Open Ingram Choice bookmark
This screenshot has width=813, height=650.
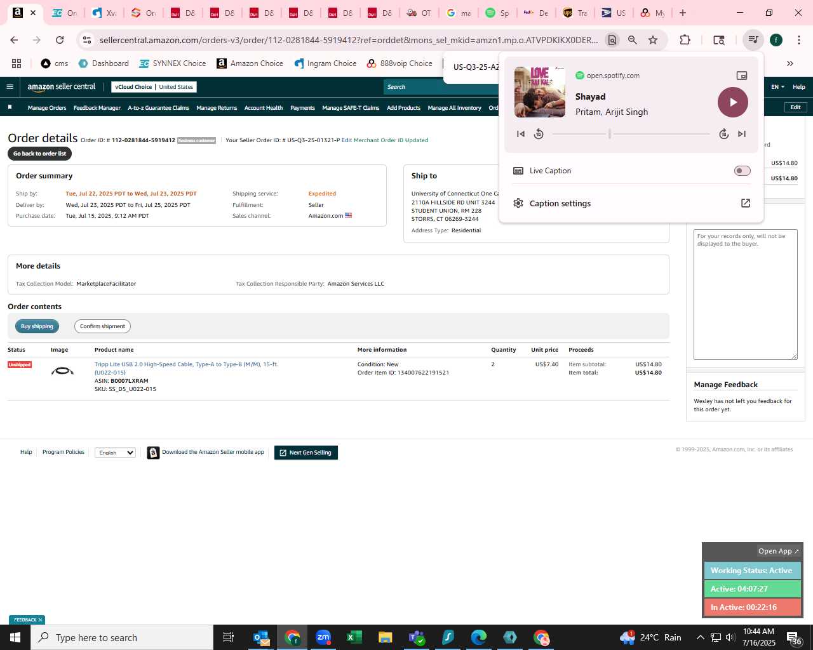[325, 63]
